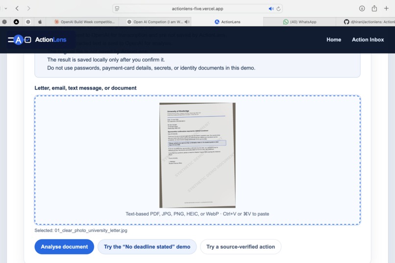Image resolution: width=395 pixels, height=263 pixels.
Task: Click the ActionLens brand name
Action: 50,40
